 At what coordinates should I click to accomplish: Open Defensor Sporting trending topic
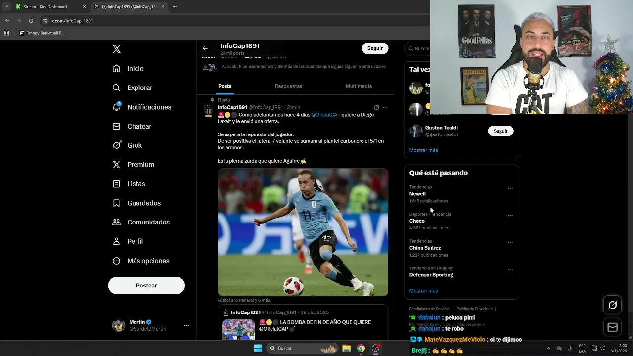click(x=431, y=275)
